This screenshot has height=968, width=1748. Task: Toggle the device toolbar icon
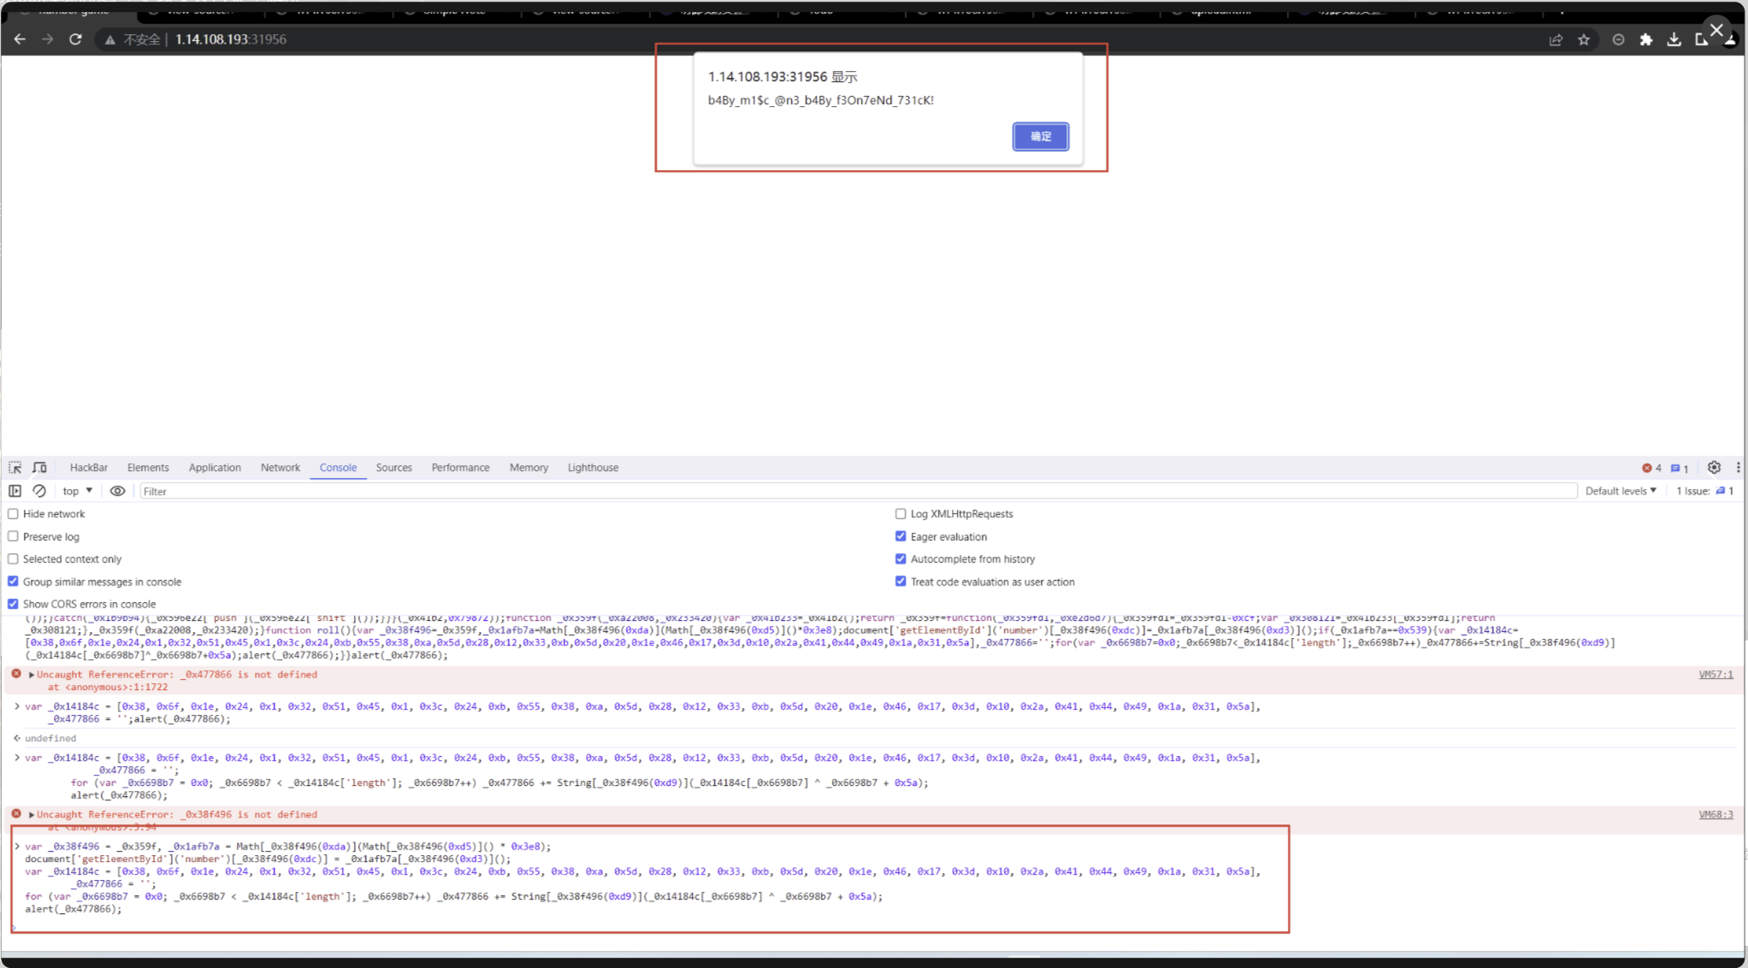pyautogui.click(x=39, y=468)
